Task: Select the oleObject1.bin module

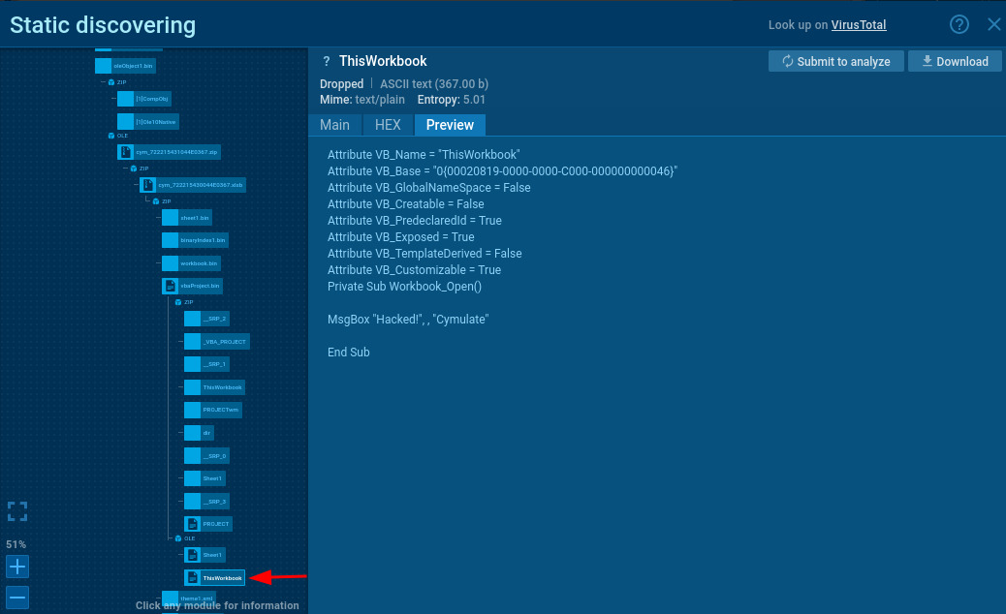Action: tap(125, 66)
